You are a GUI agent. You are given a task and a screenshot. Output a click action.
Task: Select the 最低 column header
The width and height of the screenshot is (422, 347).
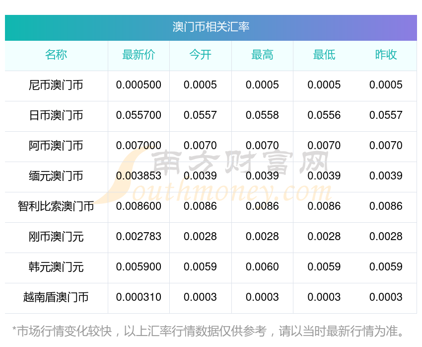(324, 55)
